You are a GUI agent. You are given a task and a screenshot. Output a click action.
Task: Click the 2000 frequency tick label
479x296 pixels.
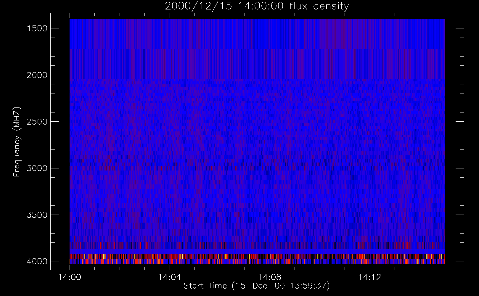click(37, 75)
